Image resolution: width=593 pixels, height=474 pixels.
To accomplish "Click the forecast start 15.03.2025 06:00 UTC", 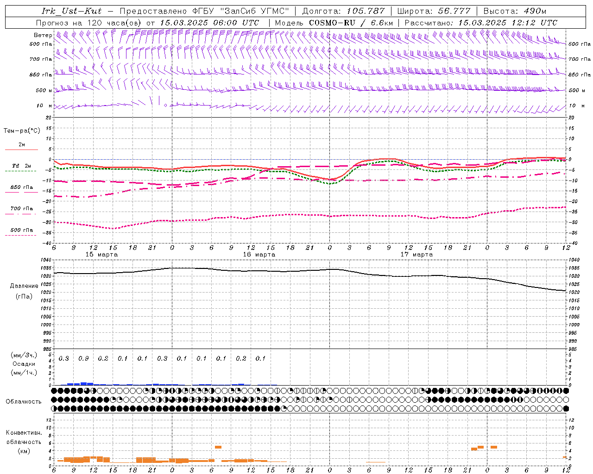I will 209,23.
